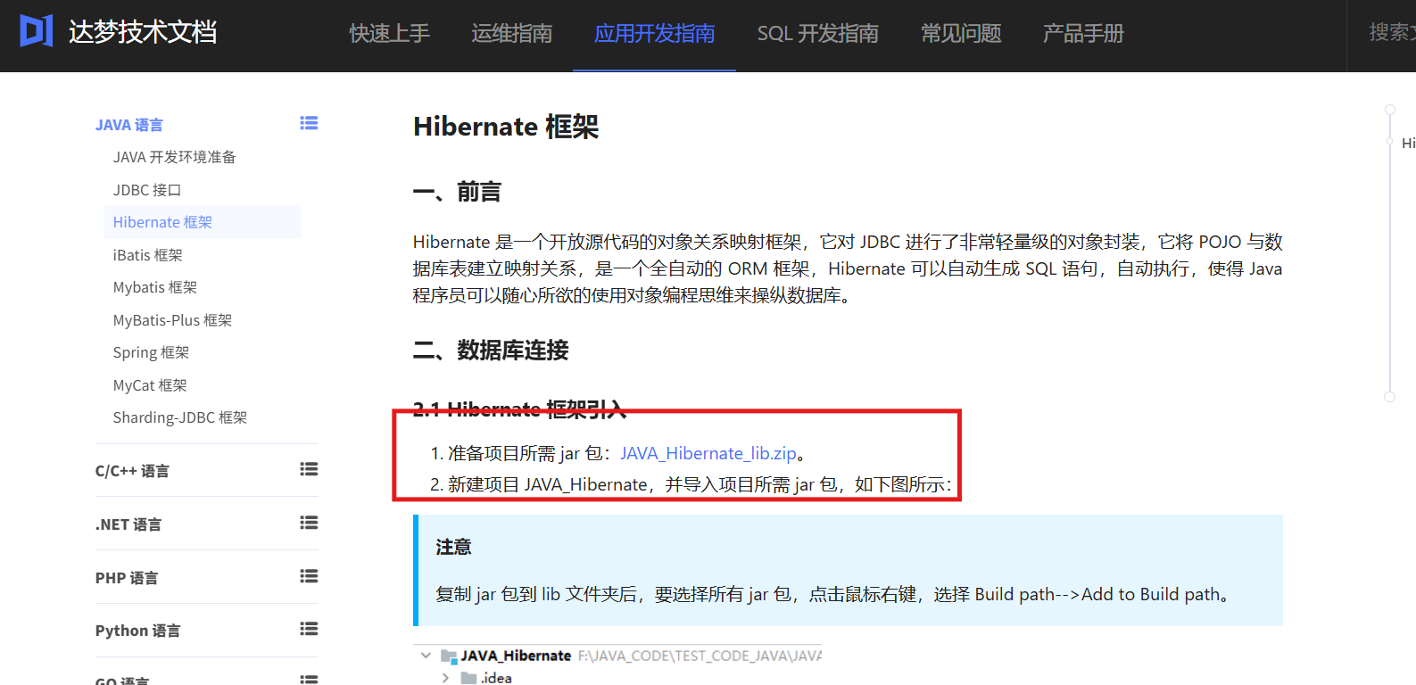Viewport: 1416px width, 685px height.
Task: Click the .NET 语言 section header
Action: click(x=128, y=524)
